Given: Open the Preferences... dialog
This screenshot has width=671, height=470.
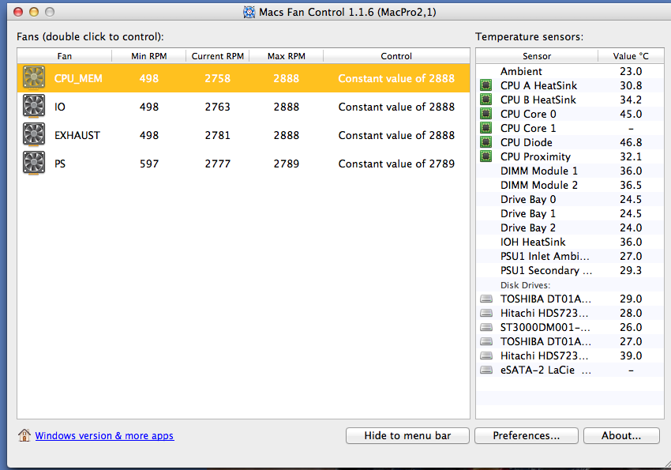Looking at the screenshot, I should click(527, 435).
